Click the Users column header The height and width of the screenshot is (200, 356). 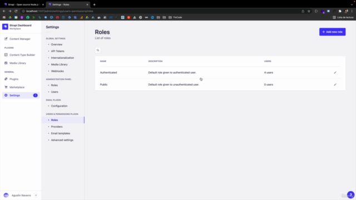point(268,61)
